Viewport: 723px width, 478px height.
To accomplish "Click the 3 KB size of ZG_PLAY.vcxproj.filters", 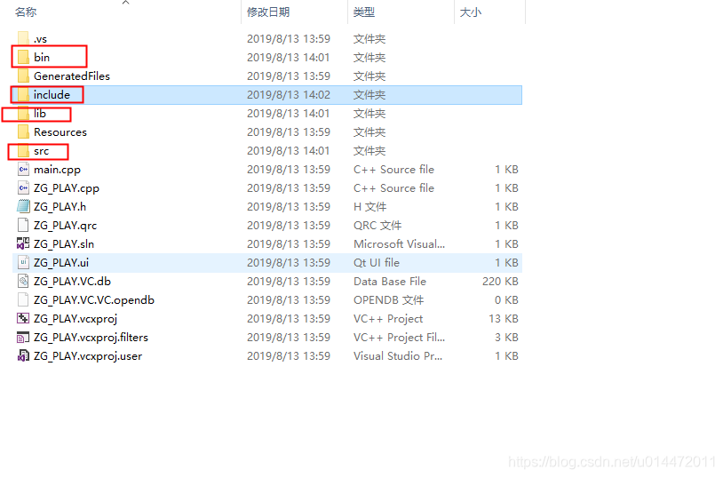I will click(x=507, y=338).
